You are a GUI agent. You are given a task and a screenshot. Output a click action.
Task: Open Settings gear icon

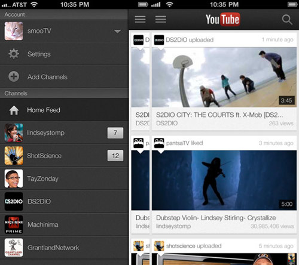point(14,54)
